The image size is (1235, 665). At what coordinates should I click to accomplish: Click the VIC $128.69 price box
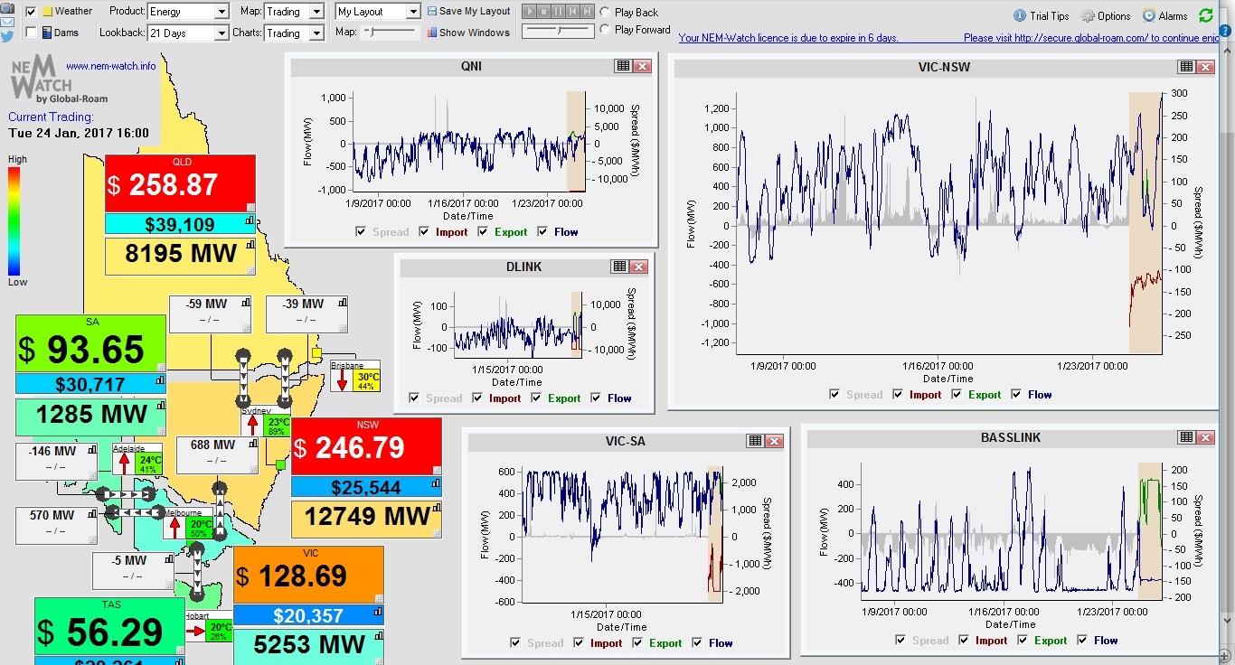click(308, 575)
